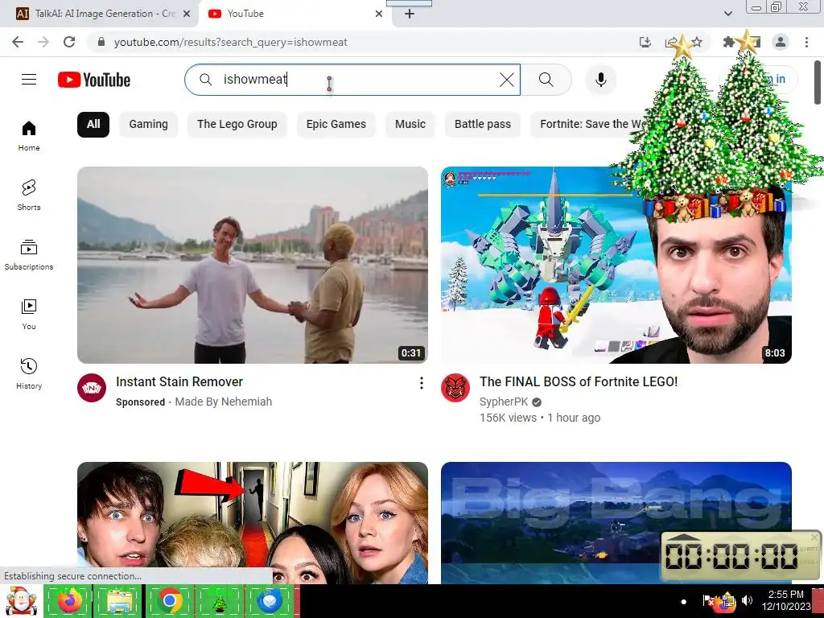This screenshot has height=618, width=824.
Task: Go to Home in the sidebar
Action: (x=29, y=135)
